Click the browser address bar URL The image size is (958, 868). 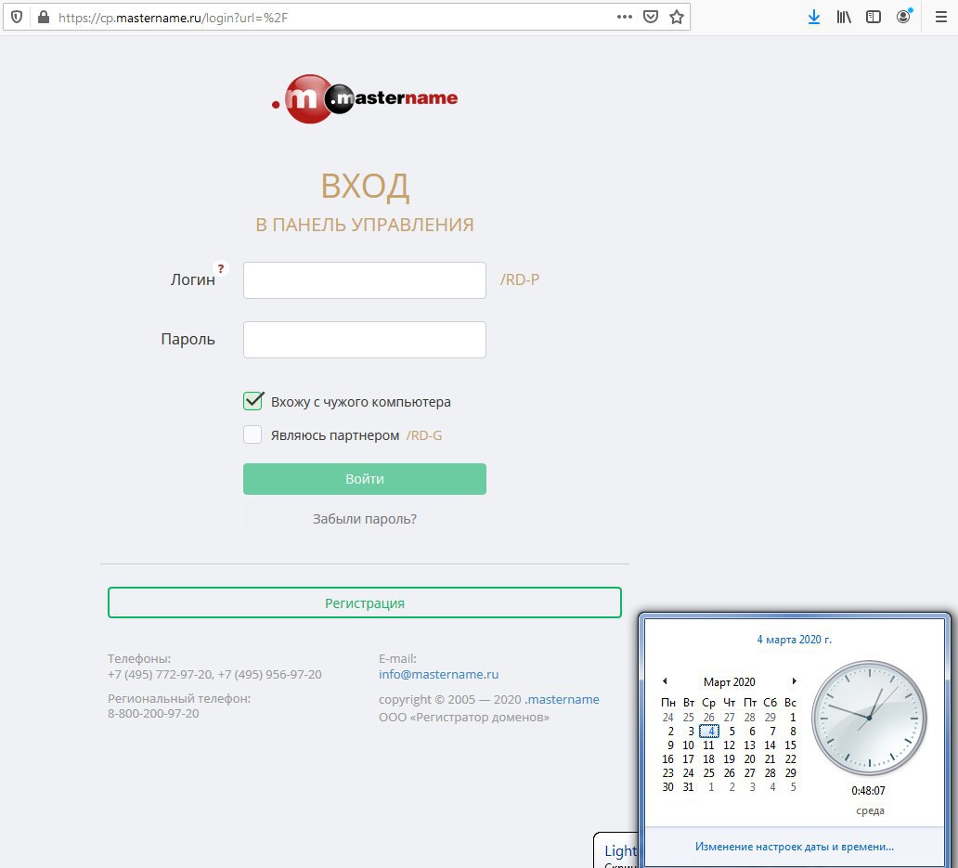click(173, 18)
